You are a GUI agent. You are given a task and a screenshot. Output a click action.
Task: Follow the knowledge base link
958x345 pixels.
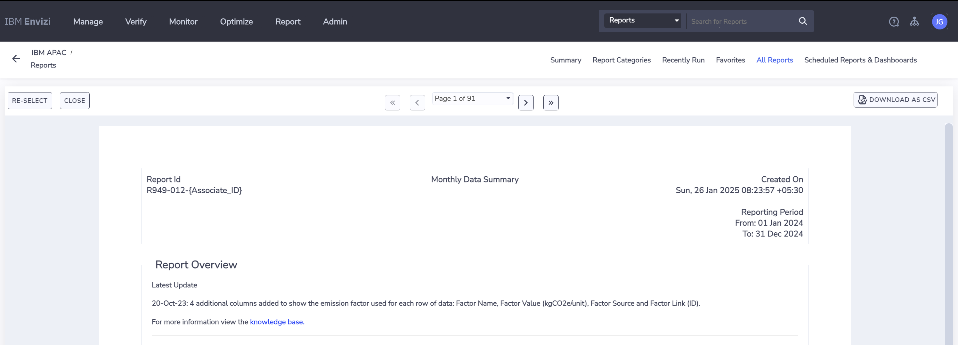pos(277,322)
